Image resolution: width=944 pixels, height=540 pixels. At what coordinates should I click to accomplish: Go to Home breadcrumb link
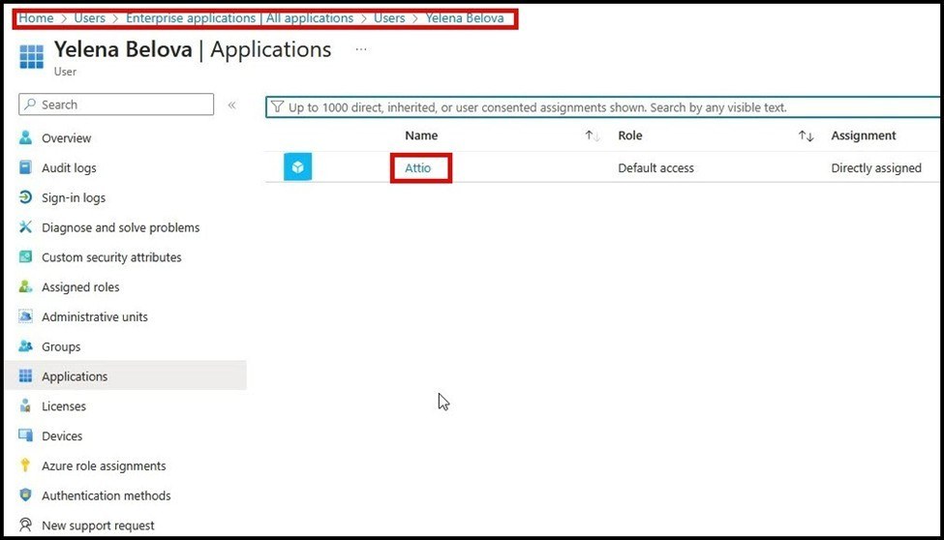pos(36,18)
